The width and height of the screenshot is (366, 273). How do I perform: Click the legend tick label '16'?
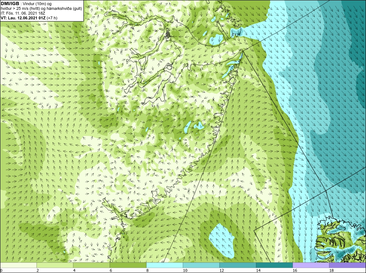click(295, 270)
